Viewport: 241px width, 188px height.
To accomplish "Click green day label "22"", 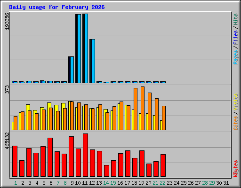I will click(162, 183).
